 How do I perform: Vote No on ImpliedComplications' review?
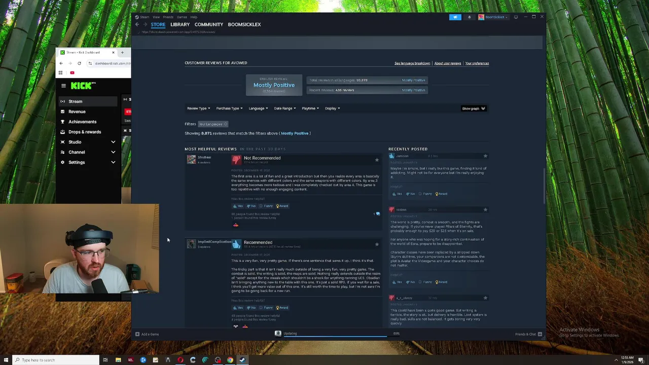251,308
